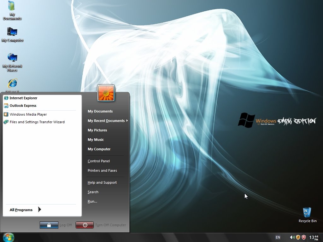Click the user picture atop the Start menu
This screenshot has height=242, width=323.
(106, 93)
